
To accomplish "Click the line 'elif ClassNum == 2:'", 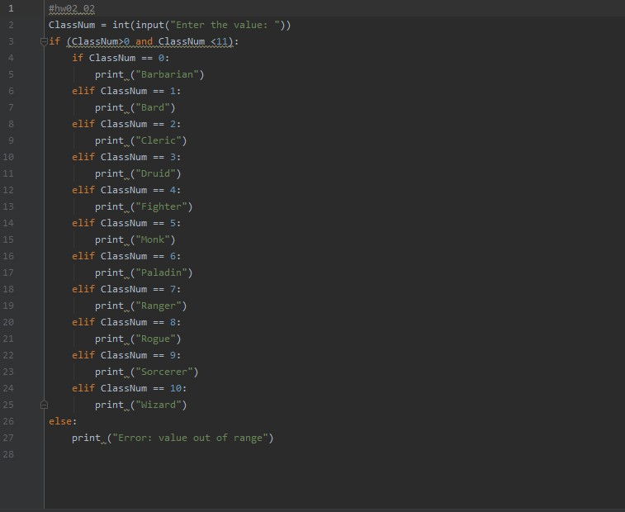I will pyautogui.click(x=126, y=124).
